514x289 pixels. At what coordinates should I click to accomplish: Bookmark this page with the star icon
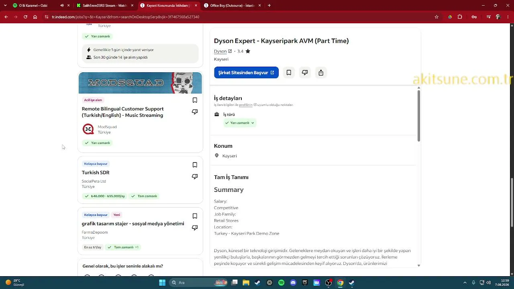[x=436, y=17]
